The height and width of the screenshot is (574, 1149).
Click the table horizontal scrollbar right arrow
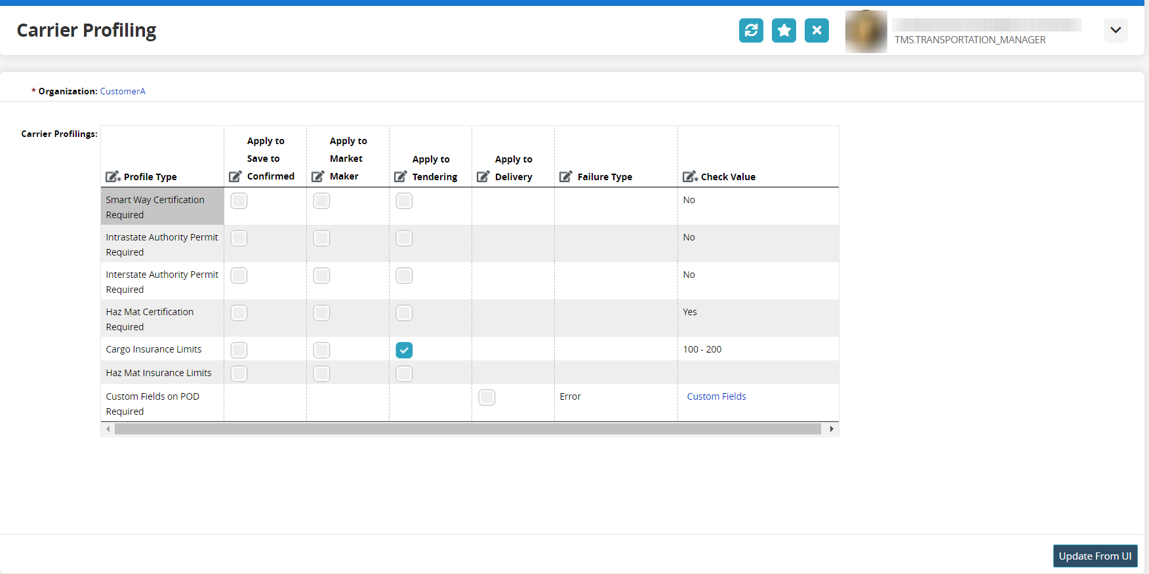(x=832, y=429)
